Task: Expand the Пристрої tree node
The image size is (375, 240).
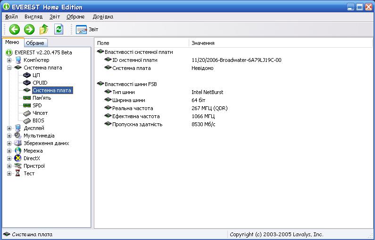Action: [9, 166]
